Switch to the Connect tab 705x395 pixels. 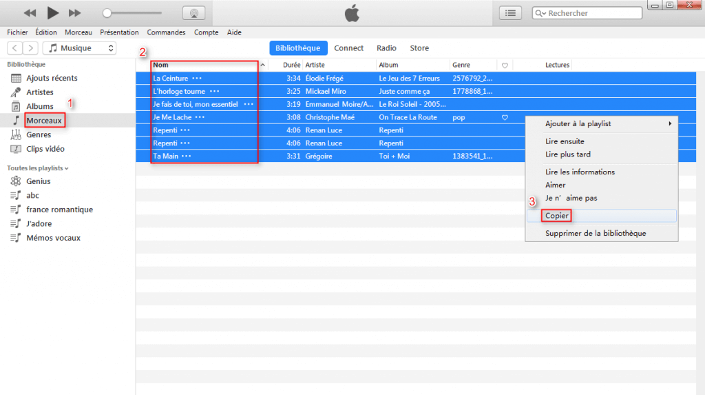348,48
